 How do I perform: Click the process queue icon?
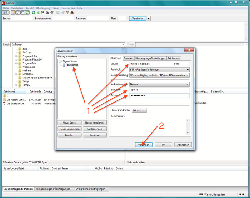pos(38,12)
